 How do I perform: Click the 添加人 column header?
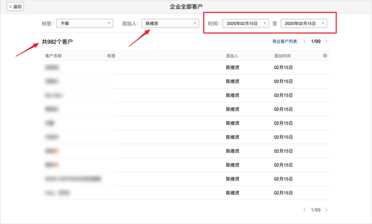[x=232, y=56]
